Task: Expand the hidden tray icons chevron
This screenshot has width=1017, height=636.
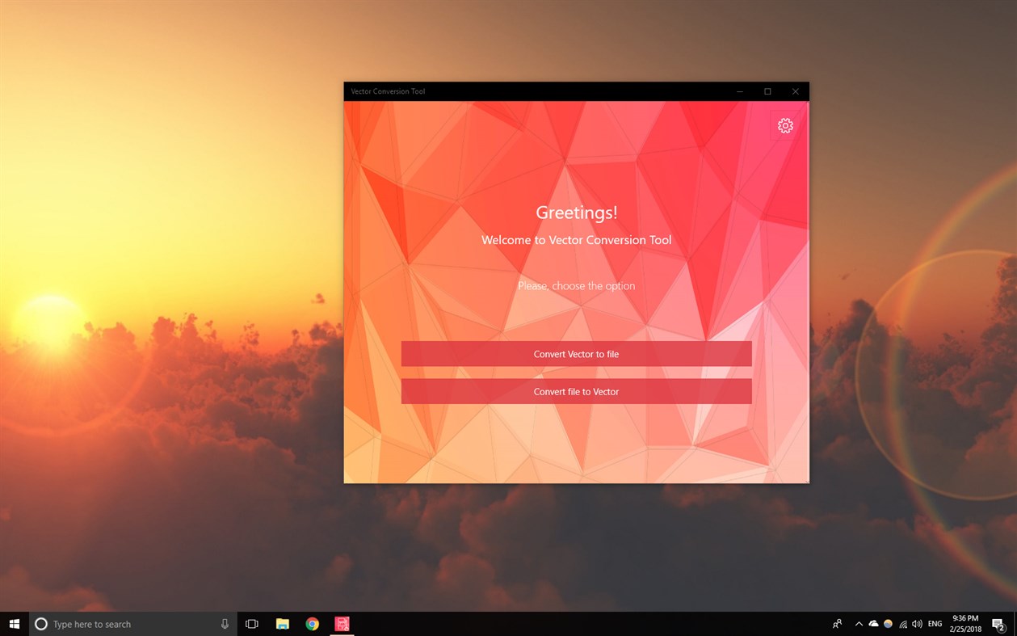Action: pyautogui.click(x=859, y=623)
